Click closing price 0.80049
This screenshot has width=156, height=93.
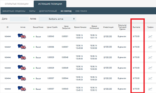(65, 68)
